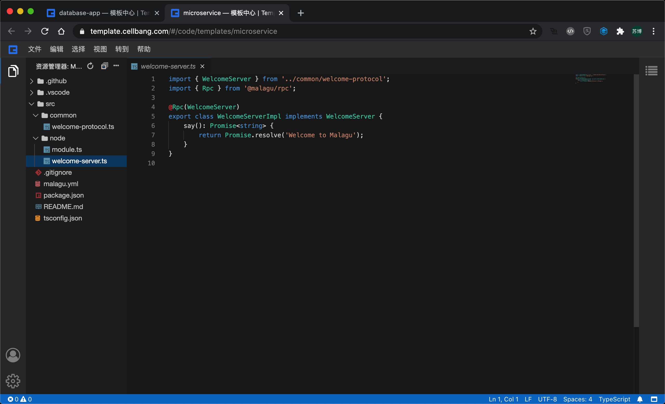Open the account icon in activity bar
The height and width of the screenshot is (404, 665).
pyautogui.click(x=13, y=355)
